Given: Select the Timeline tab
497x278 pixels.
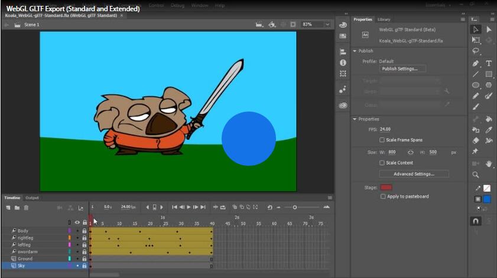Looking at the screenshot, I should (x=12, y=198).
